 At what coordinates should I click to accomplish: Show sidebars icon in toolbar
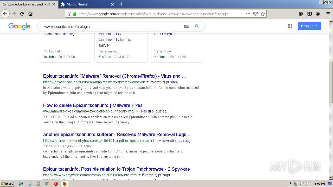click(x=310, y=14)
